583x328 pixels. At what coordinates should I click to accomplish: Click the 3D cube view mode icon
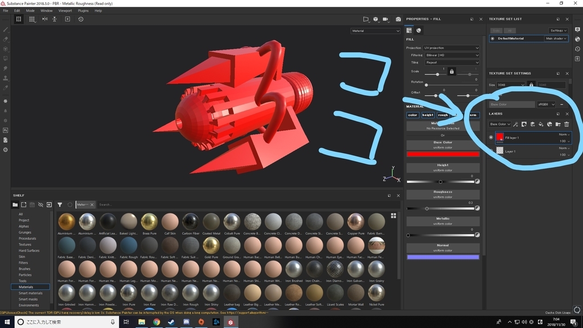[x=376, y=19]
